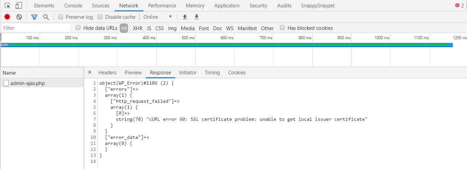Filter requests by Media

pos(188,28)
